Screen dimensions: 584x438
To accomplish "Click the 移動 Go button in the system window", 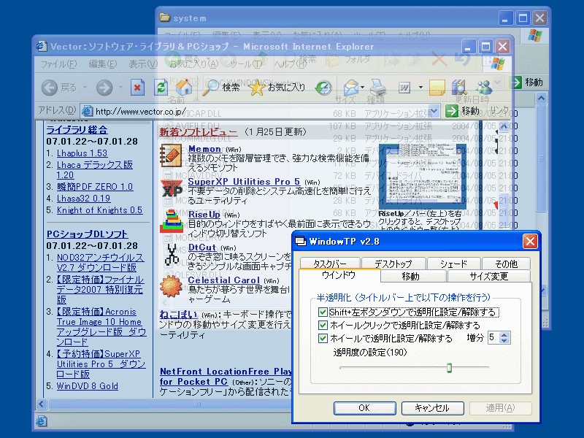I will coord(527,82).
